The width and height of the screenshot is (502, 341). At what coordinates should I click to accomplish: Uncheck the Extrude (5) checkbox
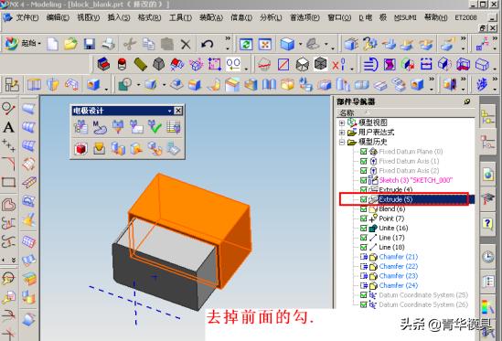tap(363, 199)
